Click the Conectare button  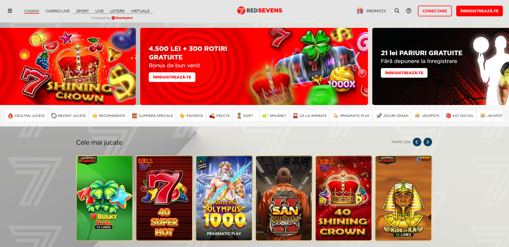pos(435,11)
